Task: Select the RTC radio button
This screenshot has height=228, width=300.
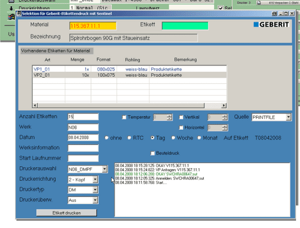Action: (130, 138)
